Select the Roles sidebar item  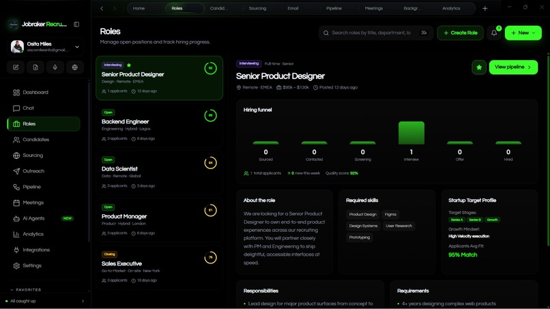[44, 124]
